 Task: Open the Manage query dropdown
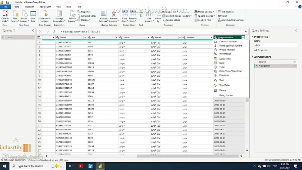(84, 20)
